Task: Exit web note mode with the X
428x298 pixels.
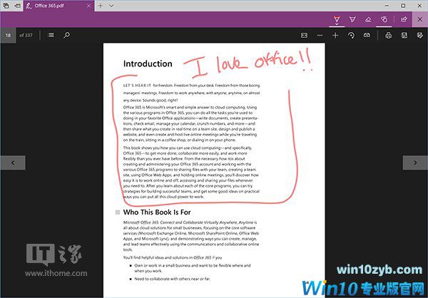Action: tap(420, 19)
